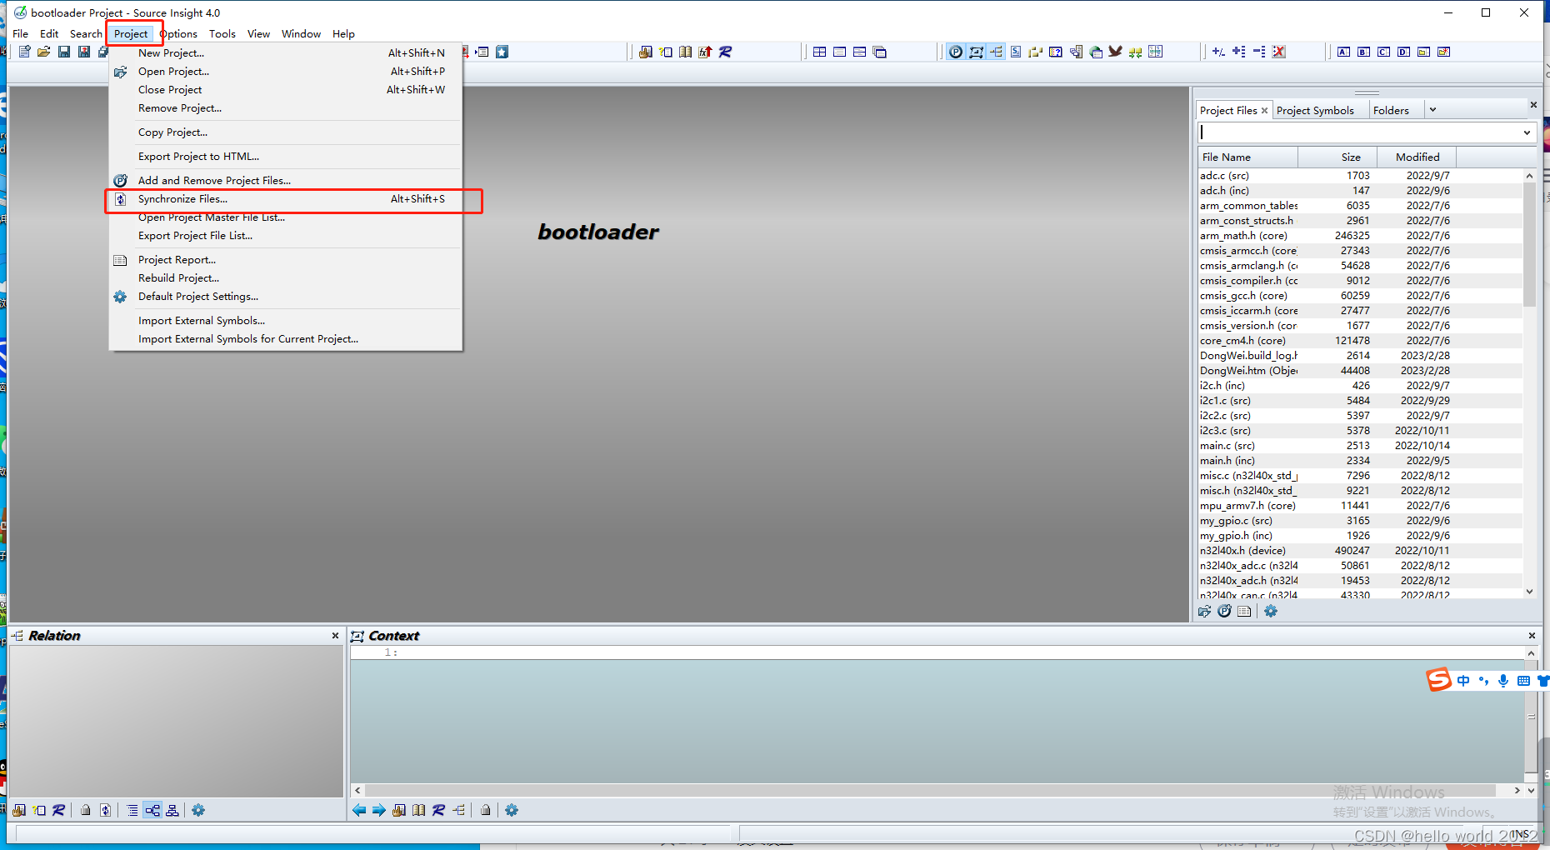Click the gear icon in Relation panel toolbar
Image resolution: width=1550 pixels, height=850 pixels.
point(198,810)
